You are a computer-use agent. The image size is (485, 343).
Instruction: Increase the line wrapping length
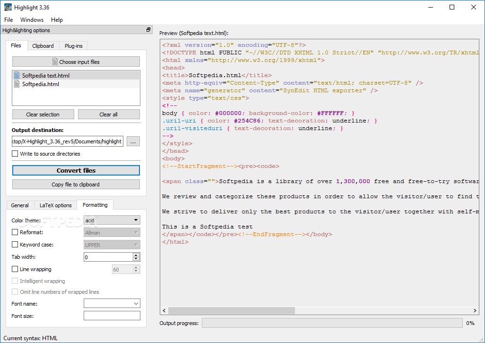[136, 267]
